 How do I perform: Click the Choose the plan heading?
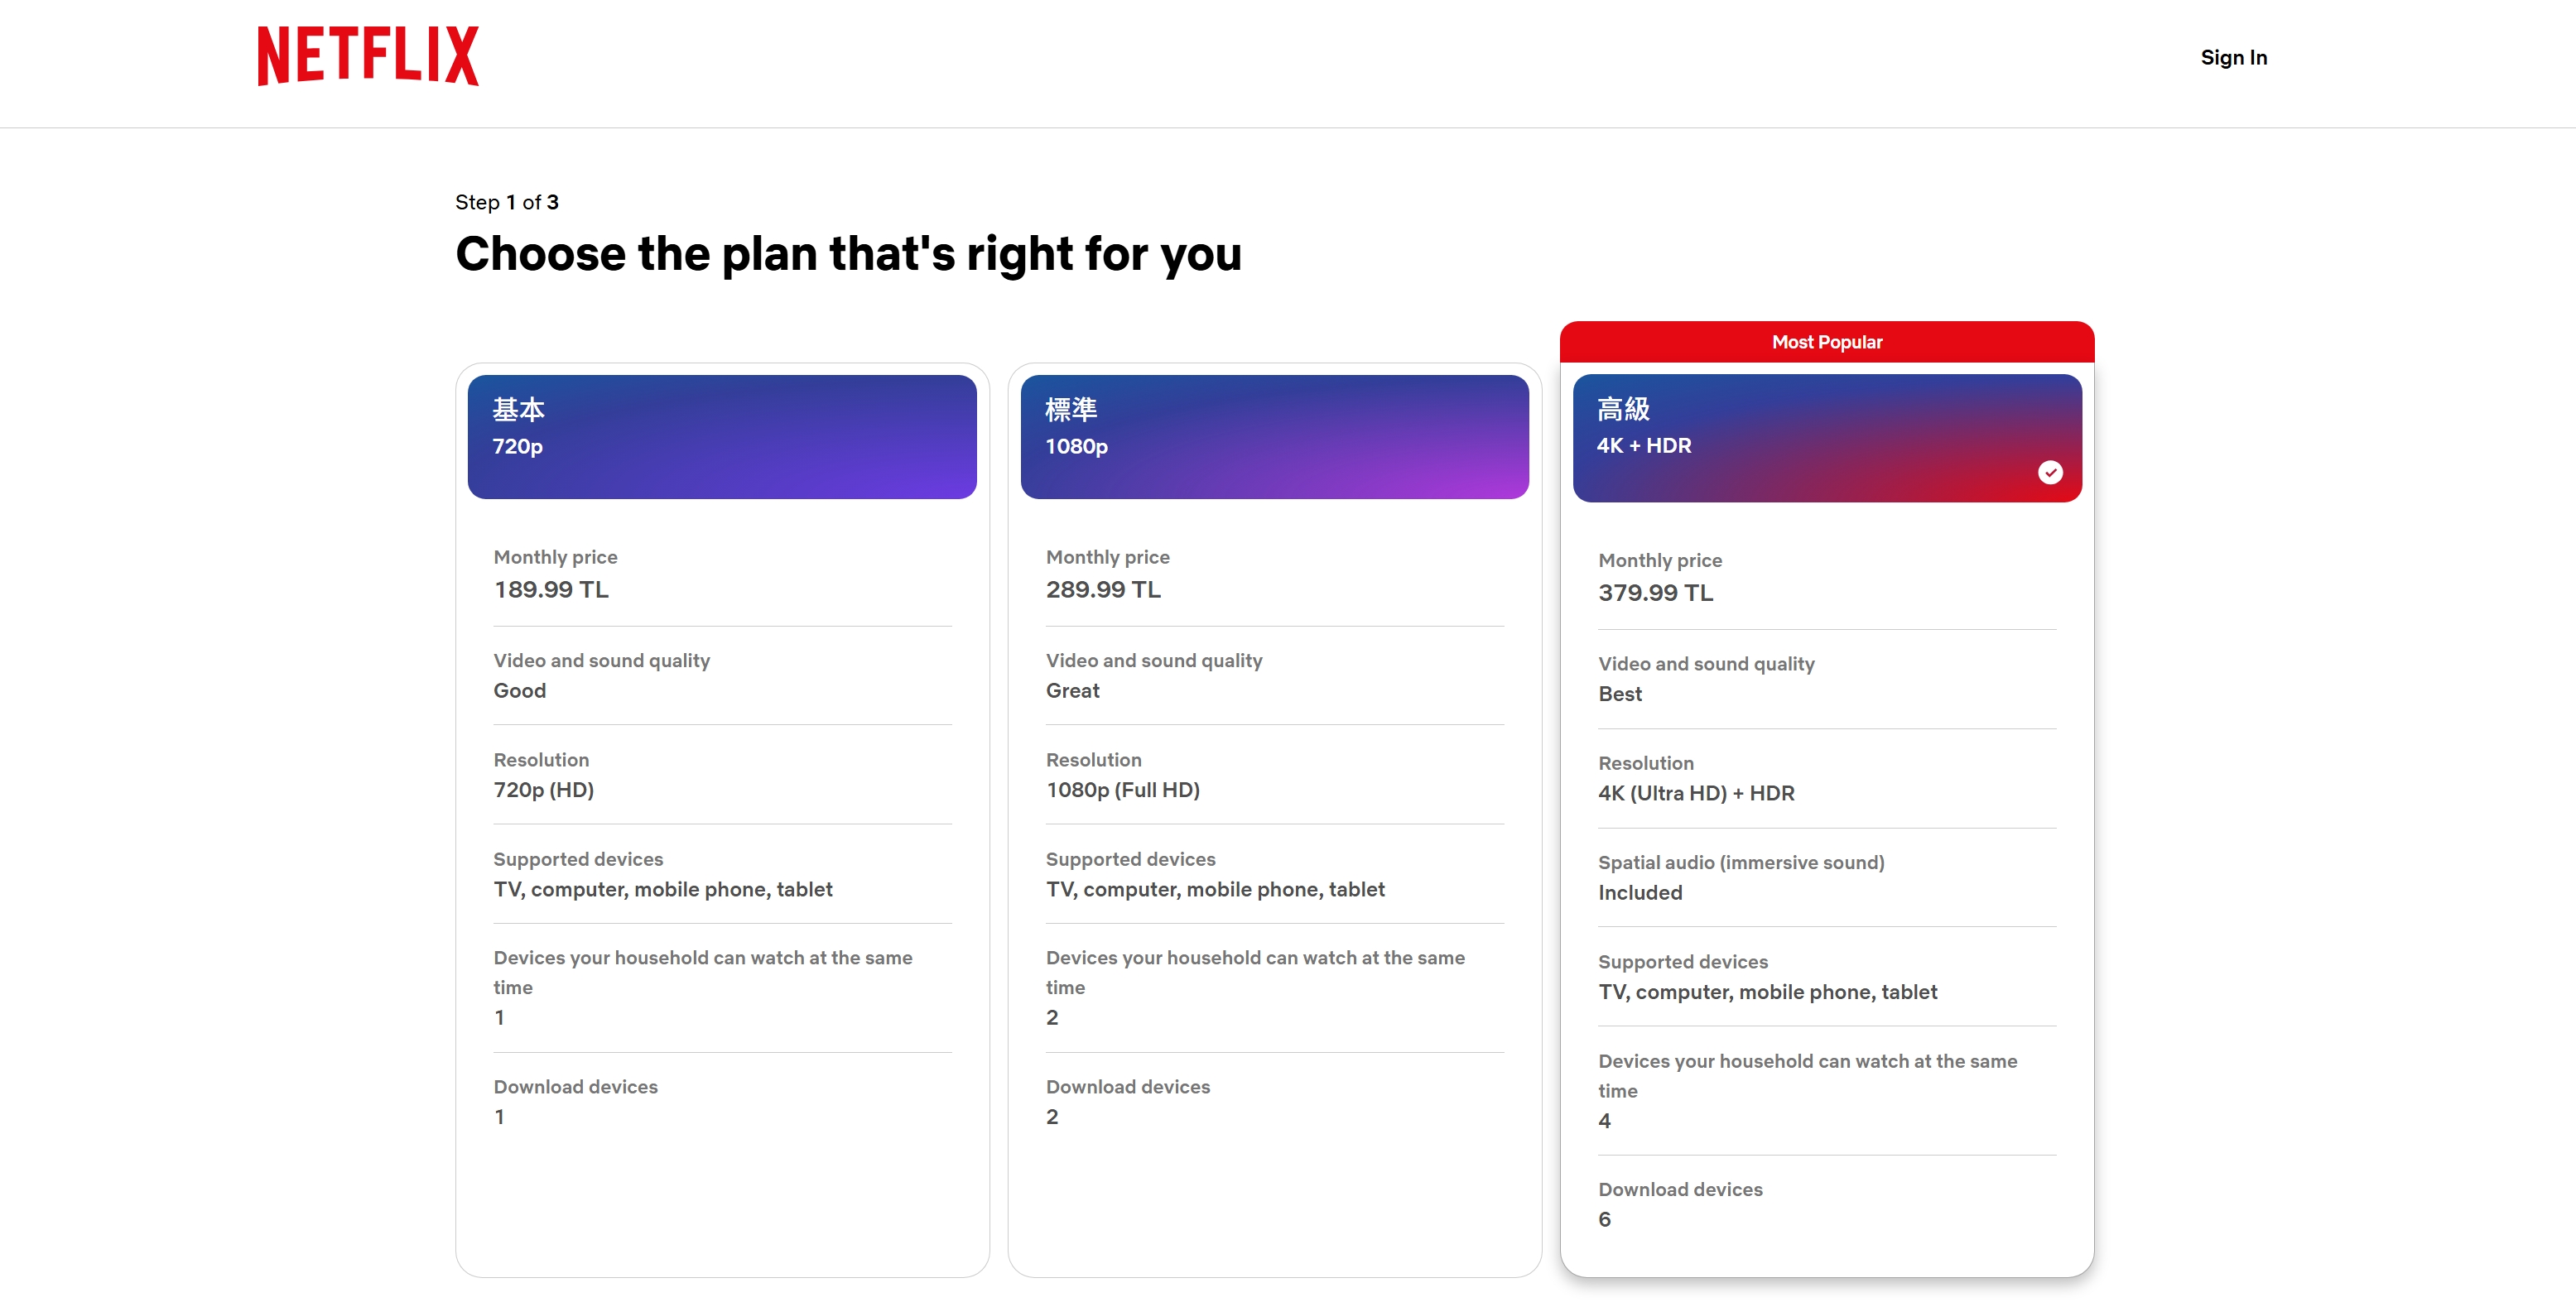coord(848,254)
